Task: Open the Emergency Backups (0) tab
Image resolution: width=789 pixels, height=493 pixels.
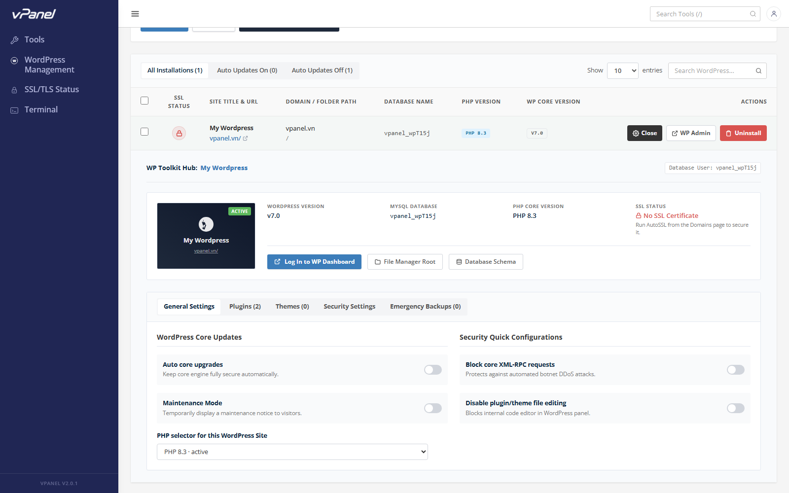Action: pyautogui.click(x=426, y=307)
